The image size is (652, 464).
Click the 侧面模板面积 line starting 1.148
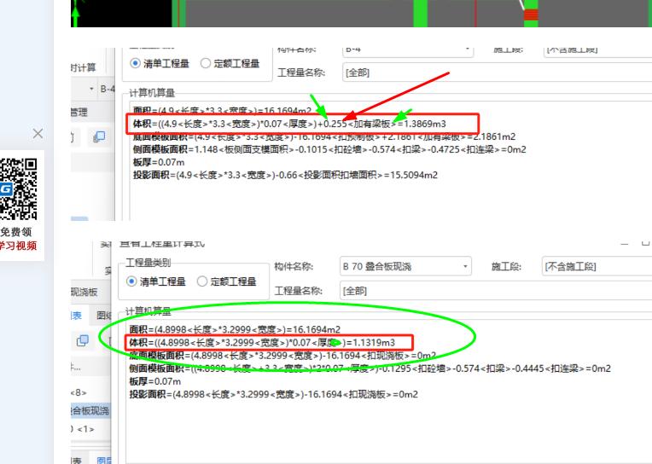329,149
